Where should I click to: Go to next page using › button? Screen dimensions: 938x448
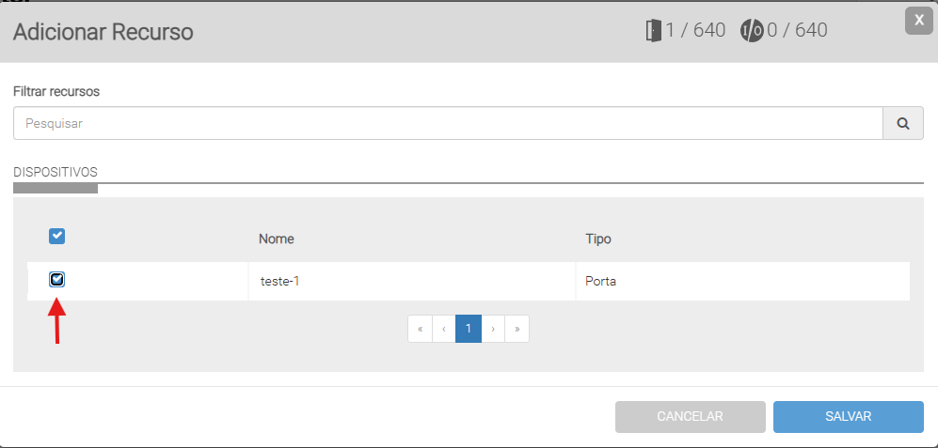[493, 329]
